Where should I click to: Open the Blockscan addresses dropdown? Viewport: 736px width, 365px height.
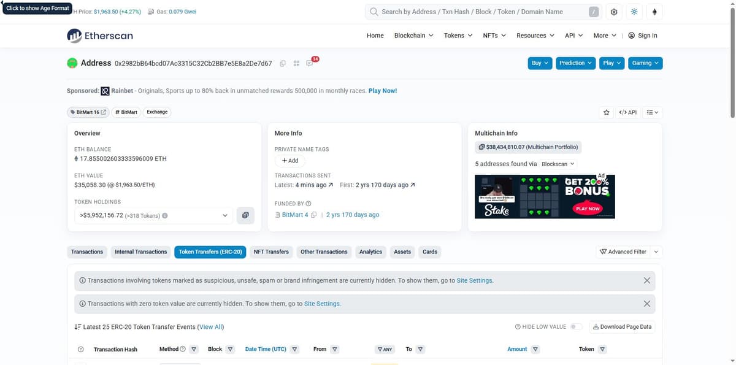[x=558, y=164]
